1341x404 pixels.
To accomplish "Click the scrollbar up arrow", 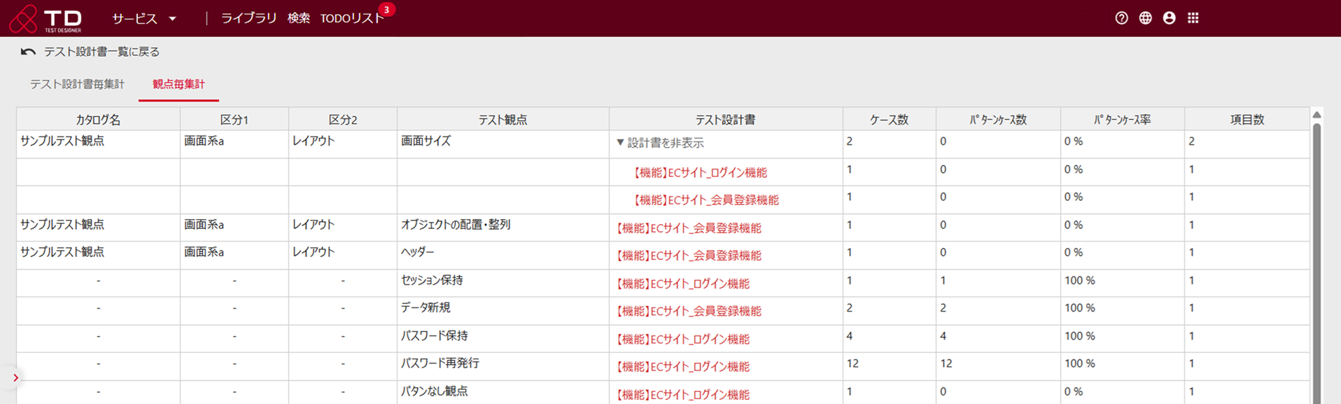I will 1317,115.
